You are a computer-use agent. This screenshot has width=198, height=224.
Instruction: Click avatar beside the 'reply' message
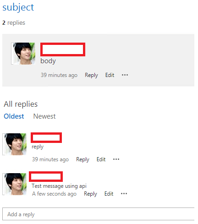[15, 144]
